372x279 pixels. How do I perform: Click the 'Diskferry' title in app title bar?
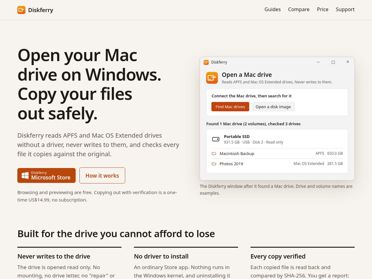pyautogui.click(x=219, y=62)
